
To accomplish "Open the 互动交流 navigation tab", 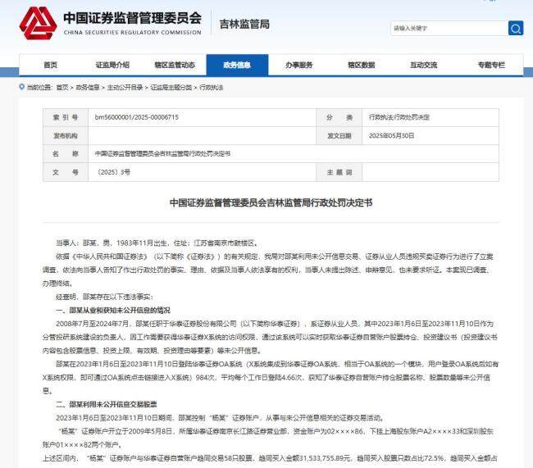I will point(424,65).
